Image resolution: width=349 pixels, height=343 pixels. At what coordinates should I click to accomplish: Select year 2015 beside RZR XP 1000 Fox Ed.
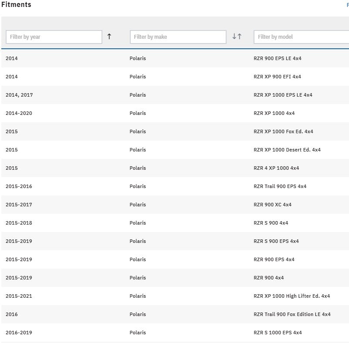pyautogui.click(x=12, y=131)
